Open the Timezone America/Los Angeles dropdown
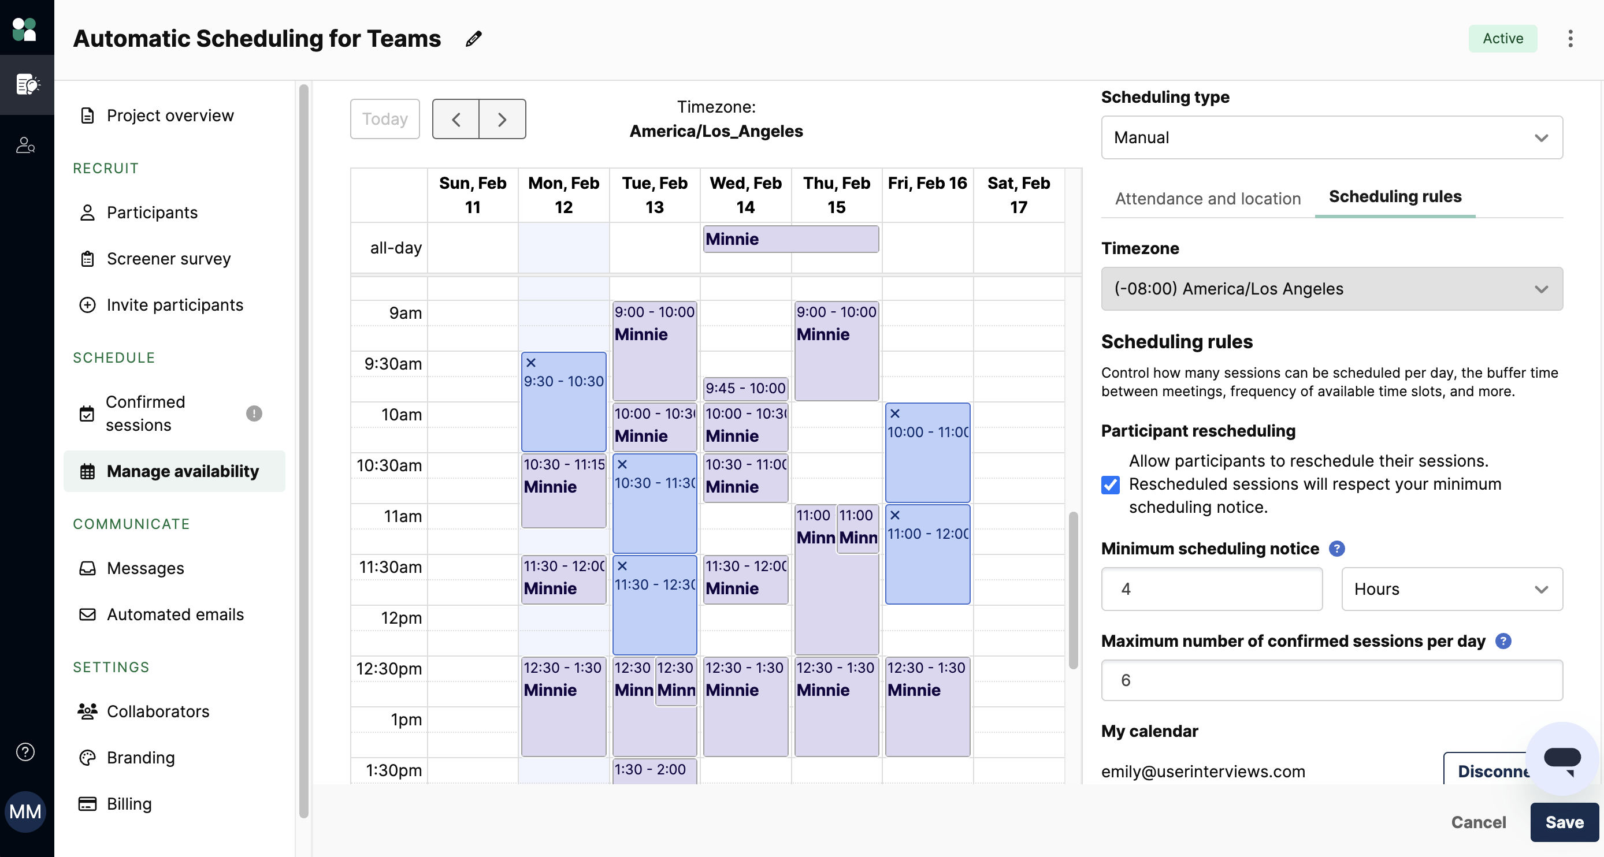 click(x=1331, y=289)
